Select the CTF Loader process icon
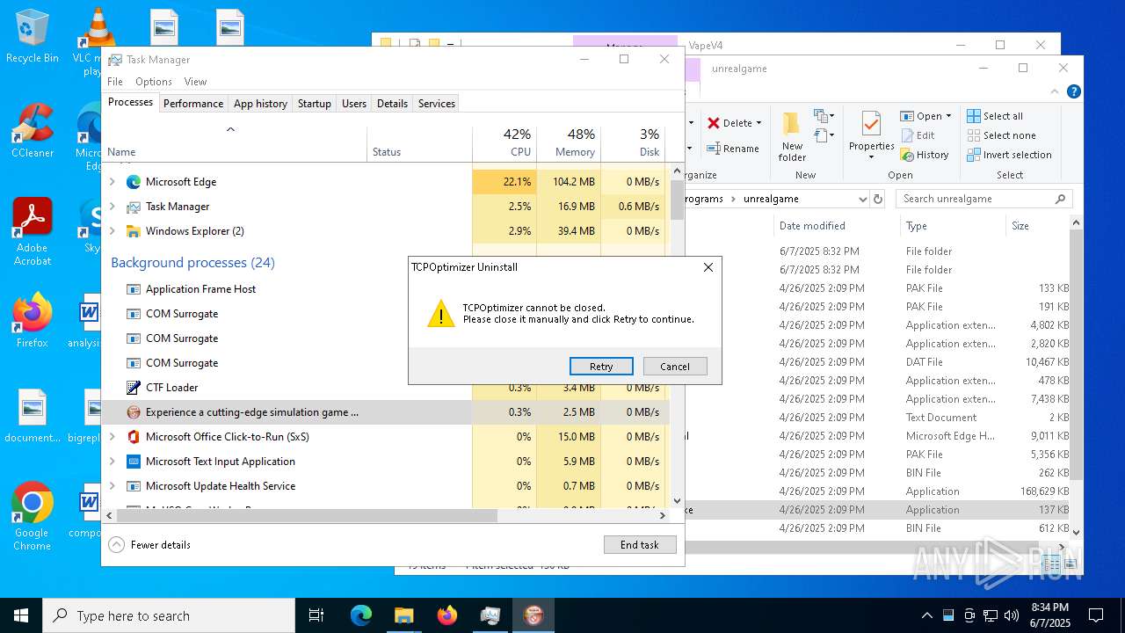The width and height of the screenshot is (1125, 633). 134,388
